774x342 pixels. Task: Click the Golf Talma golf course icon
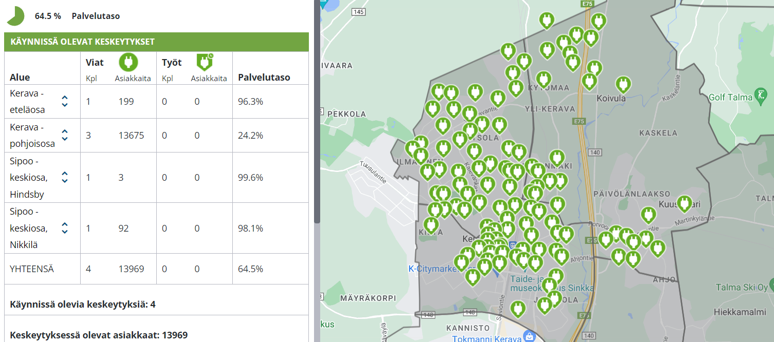tap(760, 96)
